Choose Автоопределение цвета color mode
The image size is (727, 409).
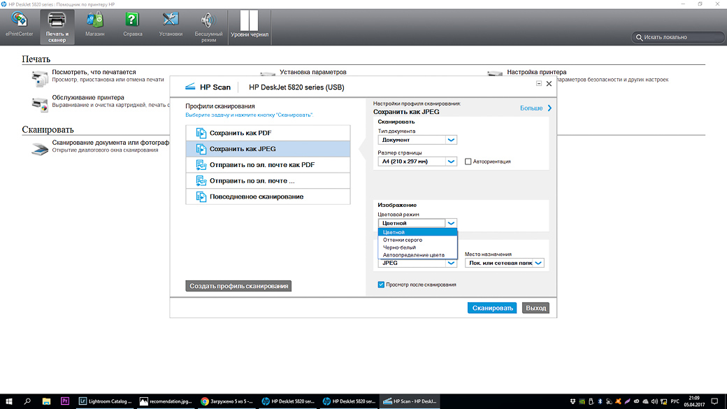(418, 254)
